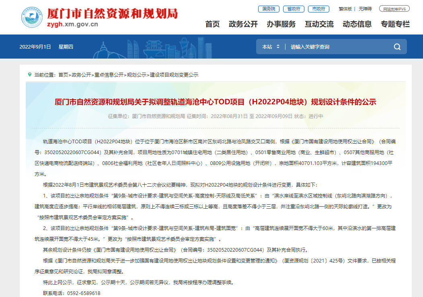This screenshot has height=297, width=423.
Task: Go to 建设项目规划变更公示 in the breadcrumb
Action: click(174, 75)
